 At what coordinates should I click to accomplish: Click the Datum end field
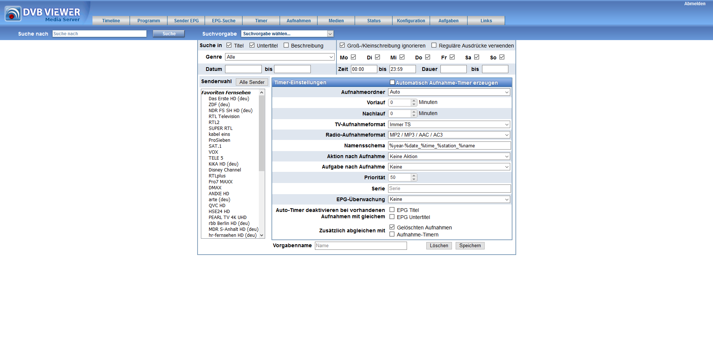tap(292, 69)
